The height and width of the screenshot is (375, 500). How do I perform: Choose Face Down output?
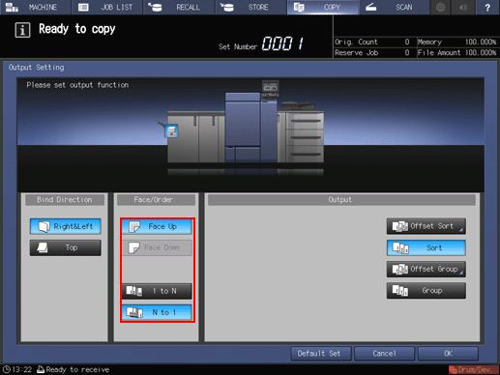(x=157, y=247)
